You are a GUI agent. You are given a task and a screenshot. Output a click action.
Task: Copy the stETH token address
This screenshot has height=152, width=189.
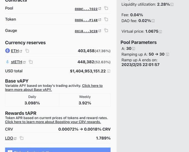(x=31, y=62)
